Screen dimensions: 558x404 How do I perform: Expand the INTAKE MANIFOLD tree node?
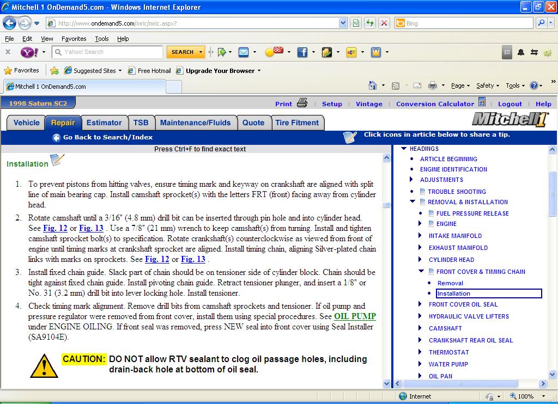tap(420, 236)
